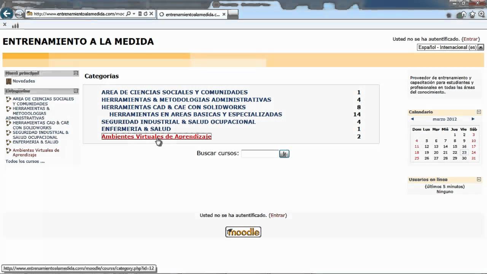The width and height of the screenshot is (487, 274).
Task: Refresh the page using the reload icon
Action: point(145,14)
